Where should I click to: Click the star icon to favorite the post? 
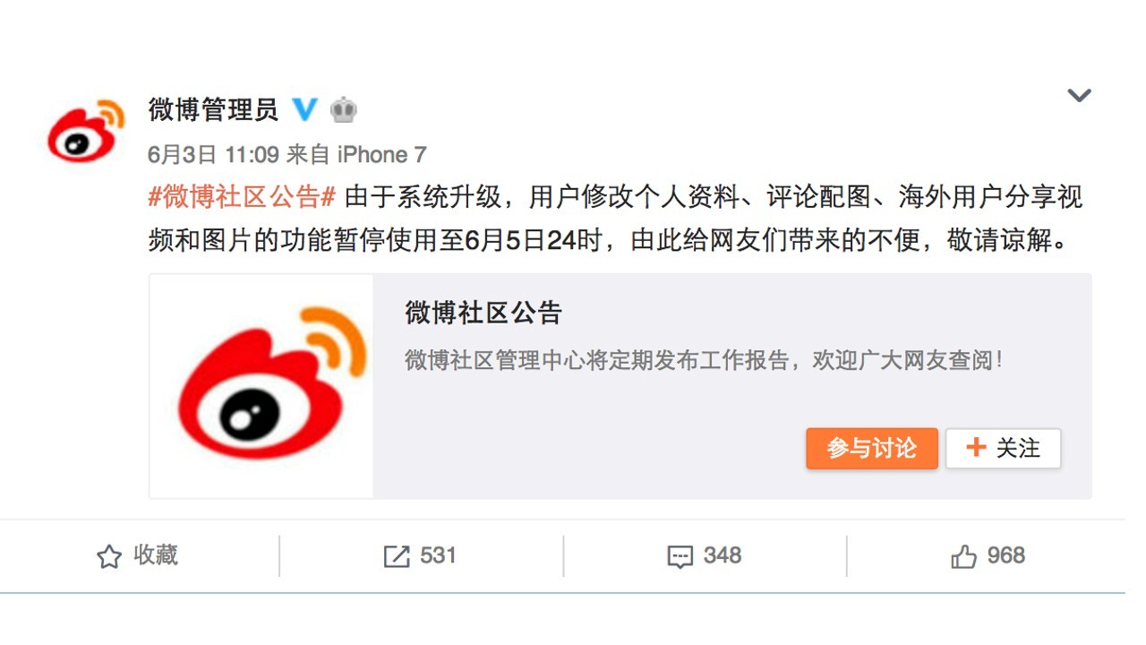pyautogui.click(x=108, y=556)
